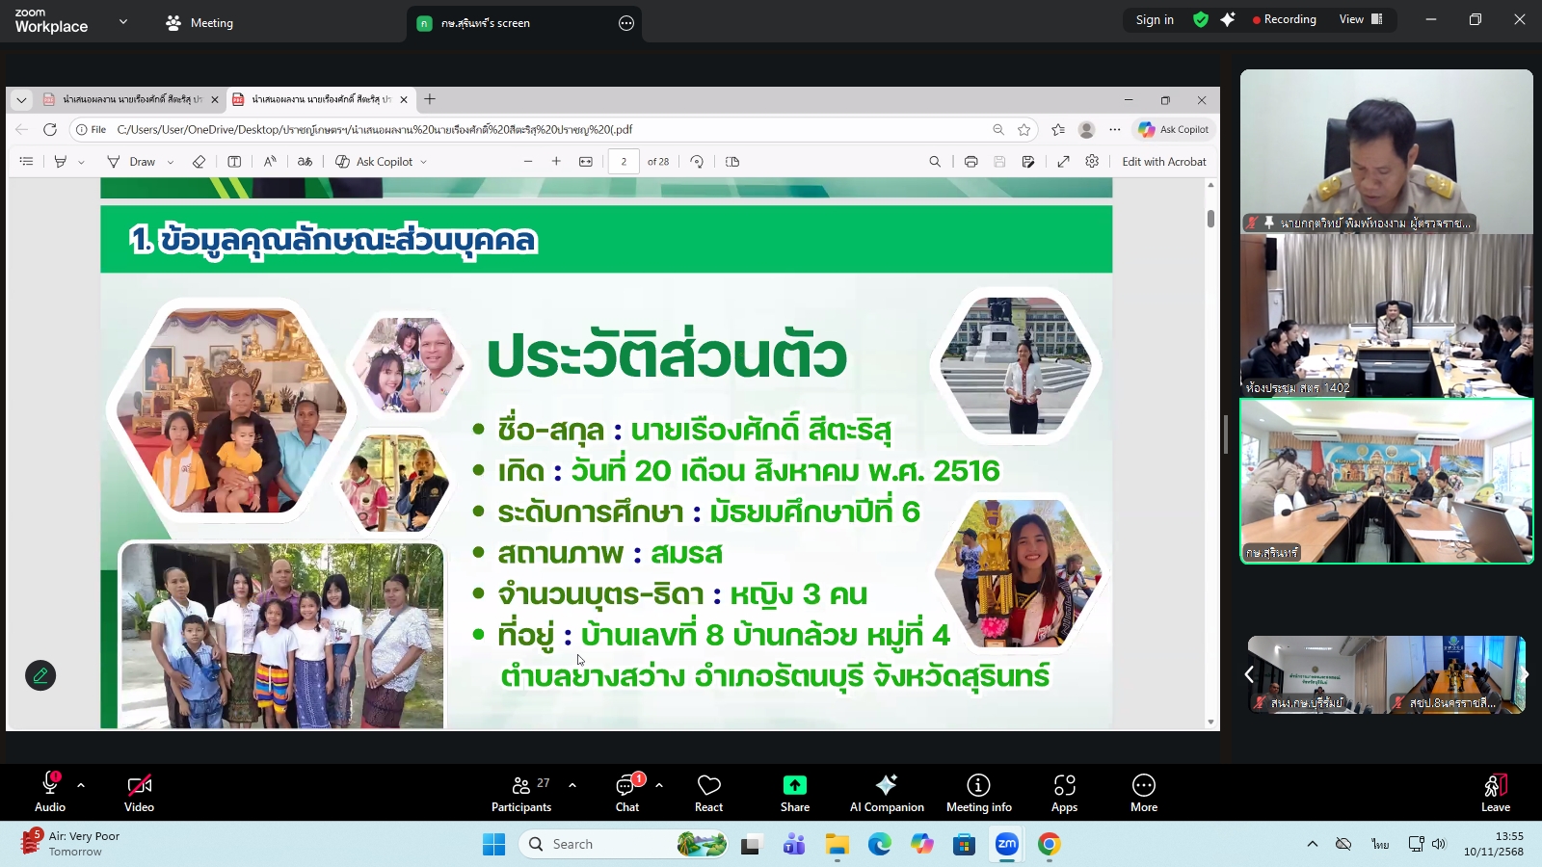The image size is (1542, 867).
Task: Expand the Draw tool options
Action: 170,161
